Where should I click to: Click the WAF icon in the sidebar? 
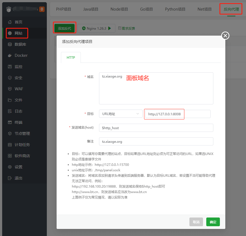tap(10, 89)
